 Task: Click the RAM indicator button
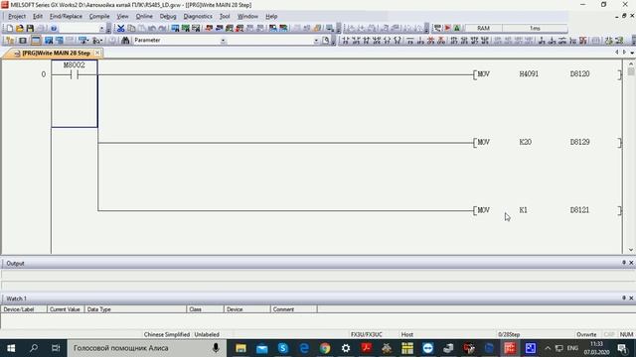click(x=483, y=28)
